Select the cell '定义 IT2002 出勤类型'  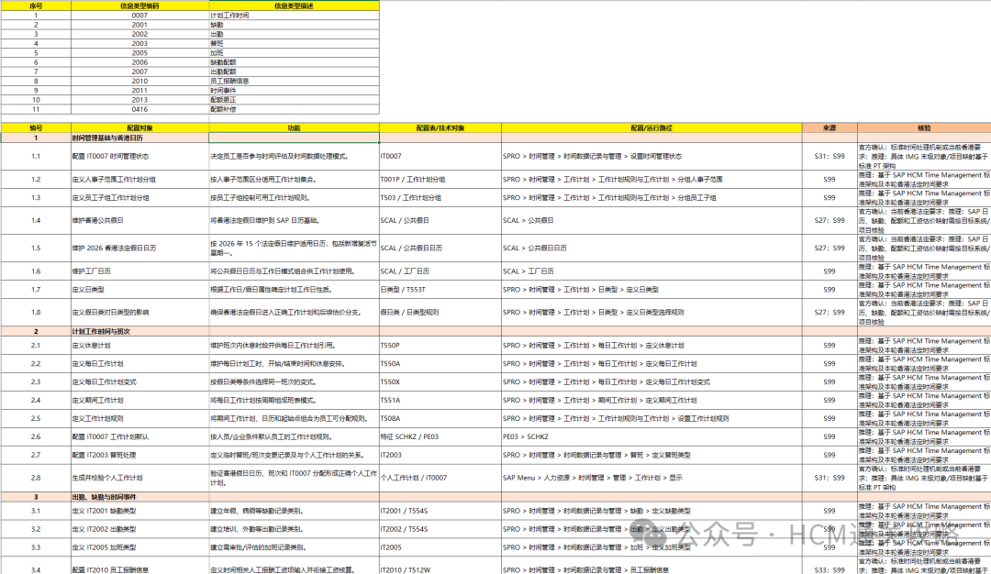[139, 529]
